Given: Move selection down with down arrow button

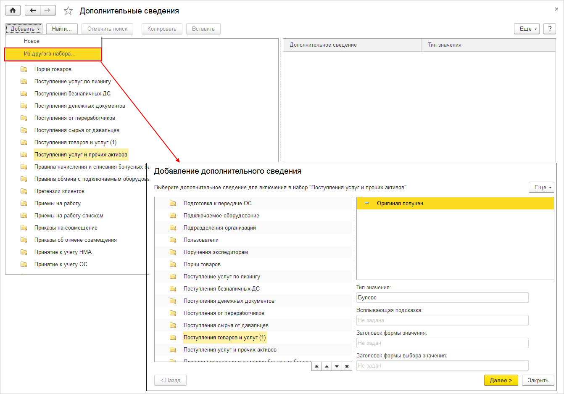Looking at the screenshot, I should click(x=337, y=366).
